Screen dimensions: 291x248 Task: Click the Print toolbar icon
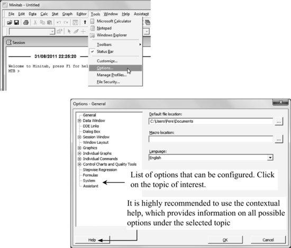tap(26, 22)
